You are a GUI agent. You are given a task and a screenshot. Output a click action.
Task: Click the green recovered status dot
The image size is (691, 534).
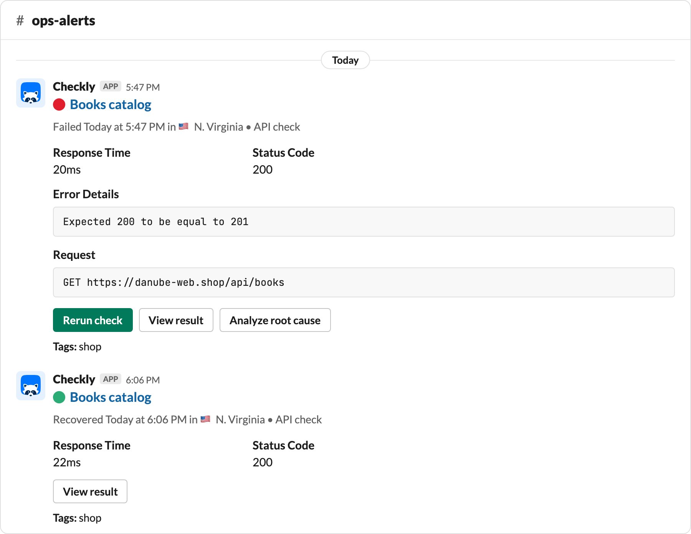point(59,397)
